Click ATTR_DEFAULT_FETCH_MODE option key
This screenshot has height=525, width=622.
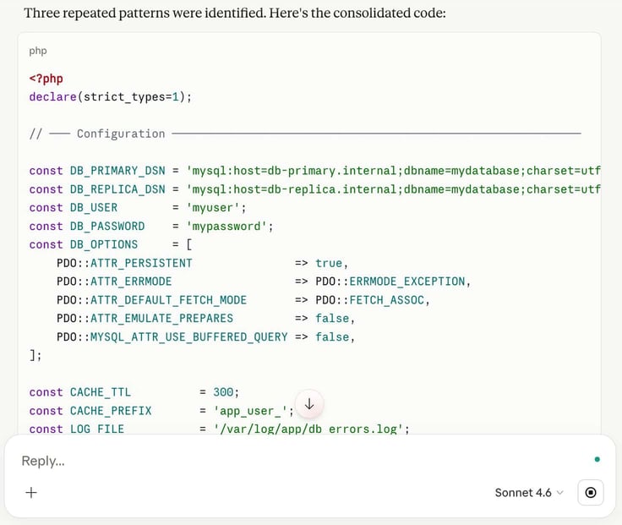pyautogui.click(x=168, y=300)
